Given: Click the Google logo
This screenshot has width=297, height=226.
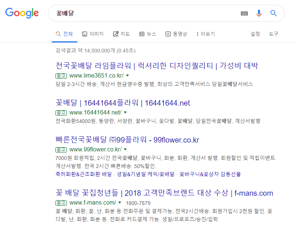Looking at the screenshot, I should coord(22,13).
